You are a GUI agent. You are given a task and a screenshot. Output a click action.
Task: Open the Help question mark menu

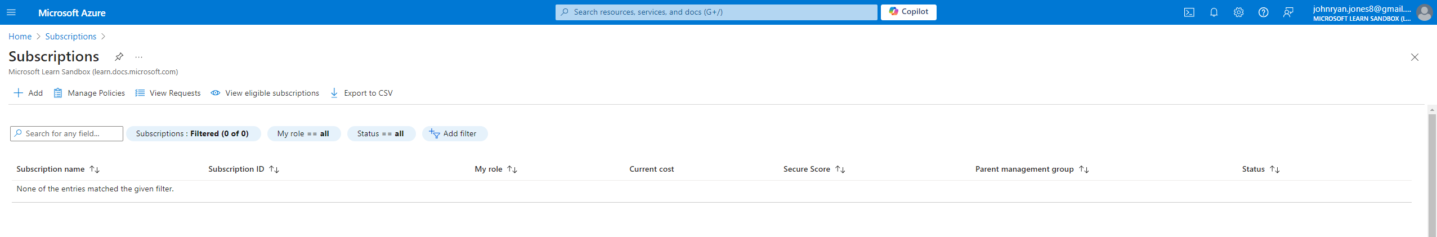1263,12
